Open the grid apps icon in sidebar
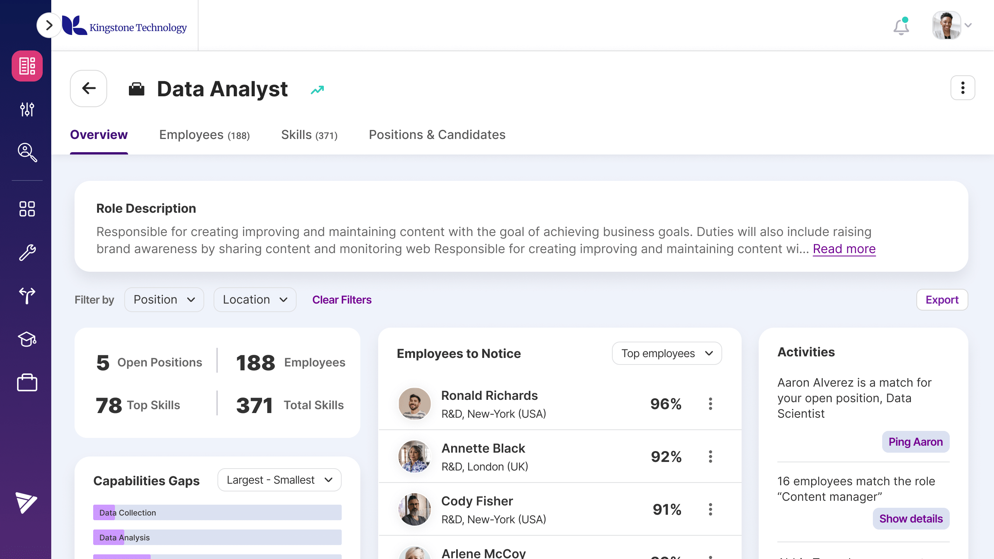 point(27,209)
